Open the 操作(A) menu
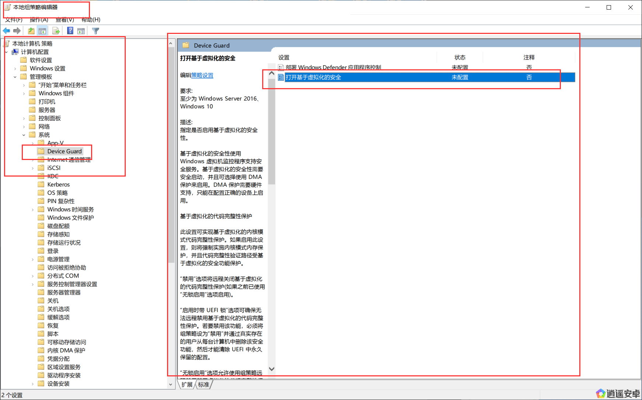The image size is (642, 400). 39,20
